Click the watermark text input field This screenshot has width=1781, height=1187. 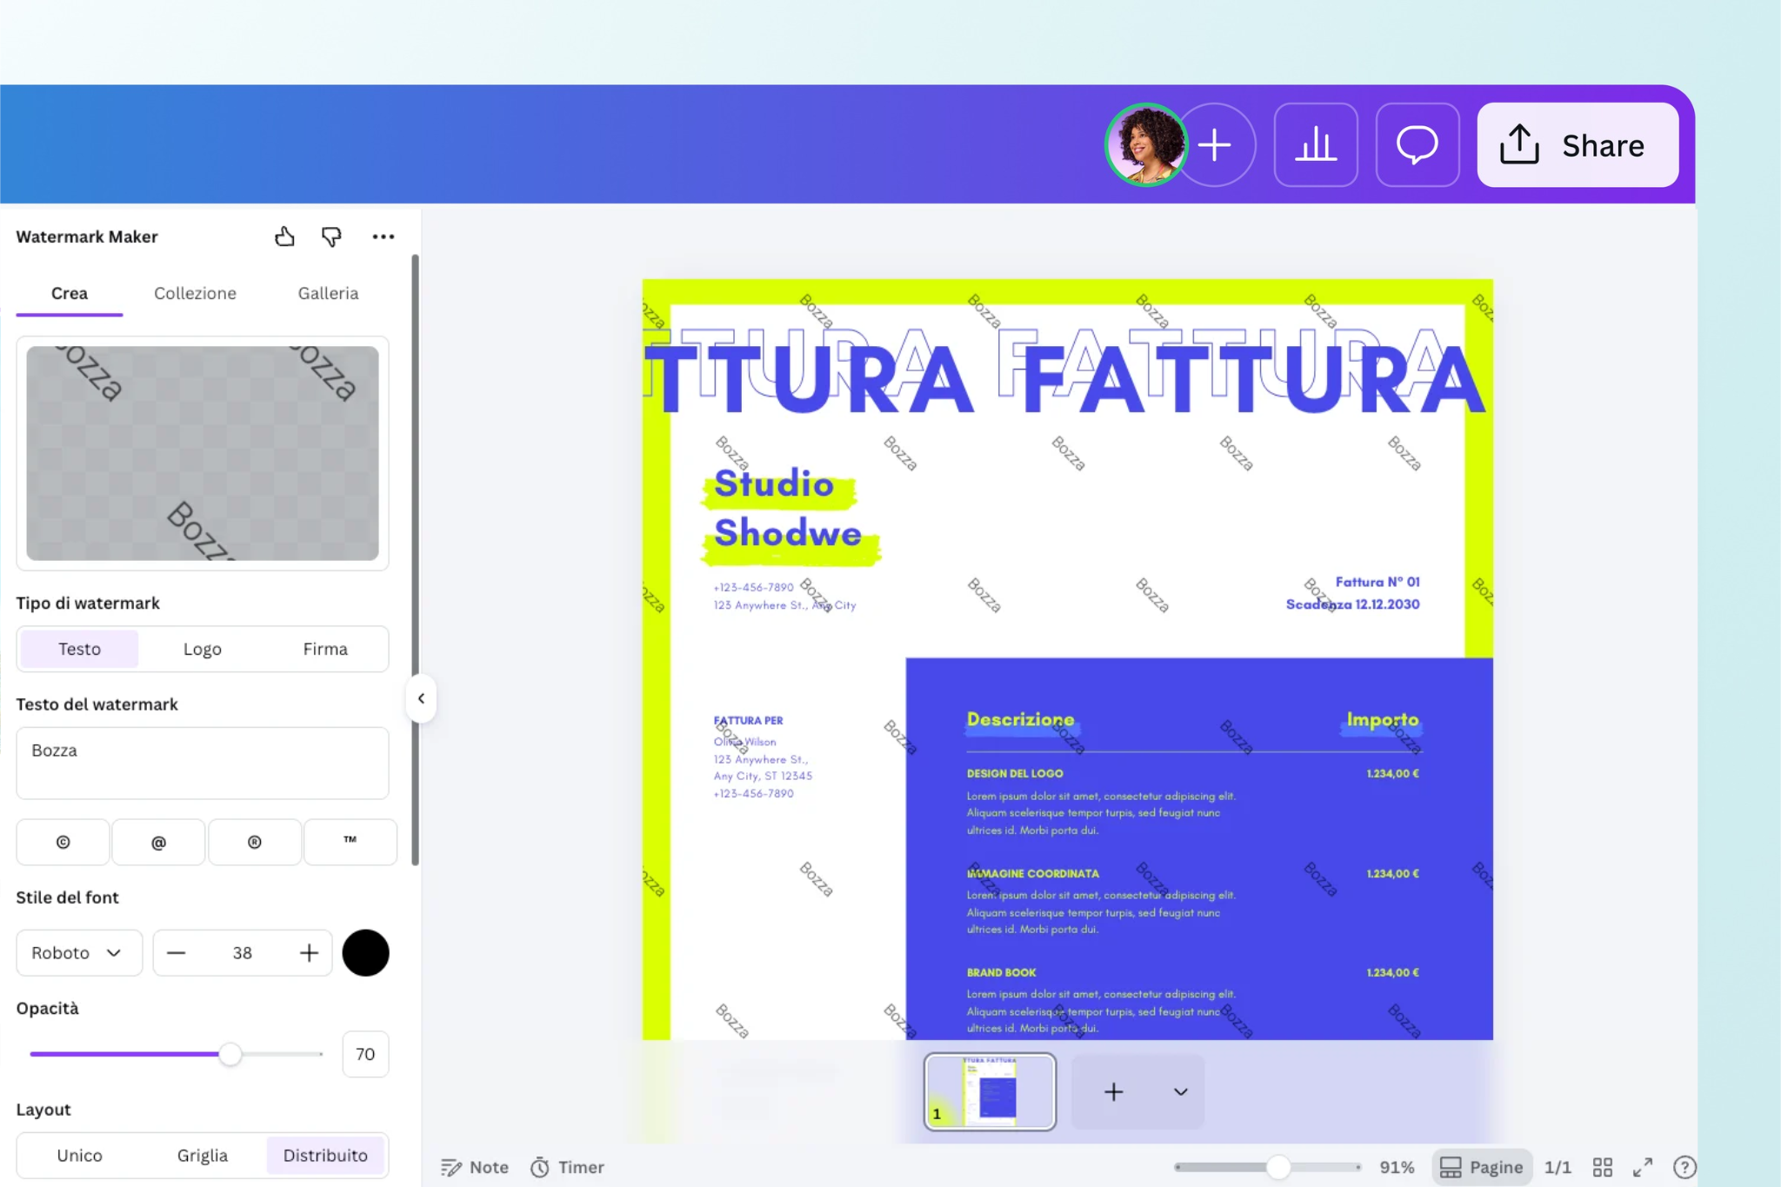coord(203,763)
